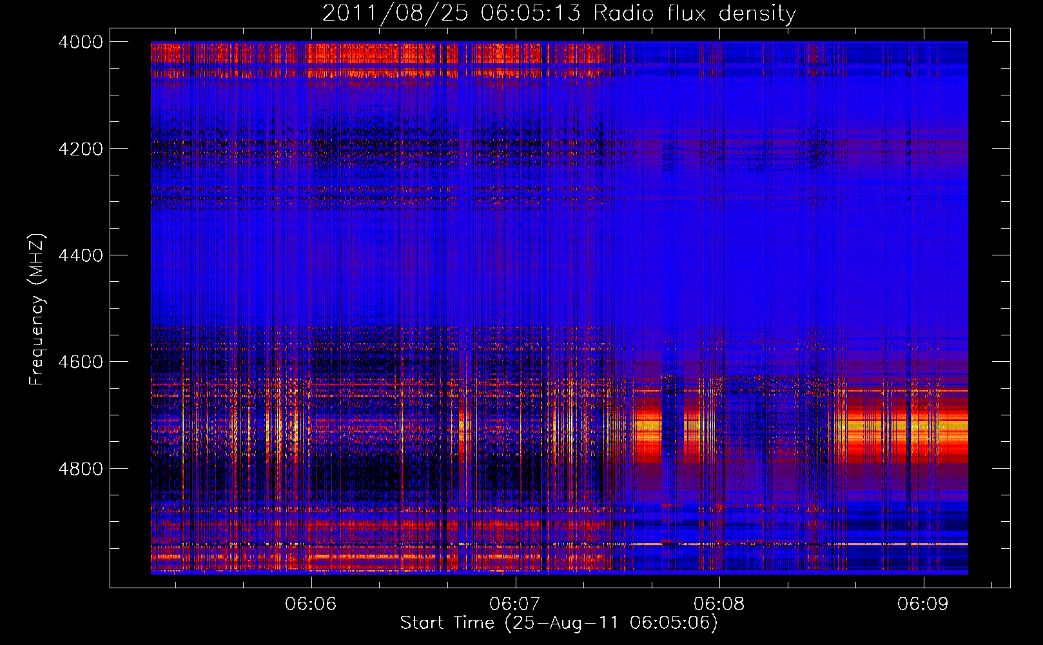Click the 06:09 time tick label
Screen dimensions: 1043x645
click(923, 604)
